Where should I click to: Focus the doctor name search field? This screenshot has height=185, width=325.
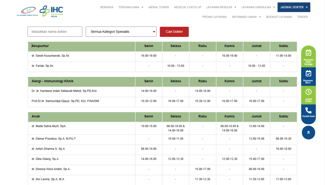click(x=55, y=32)
